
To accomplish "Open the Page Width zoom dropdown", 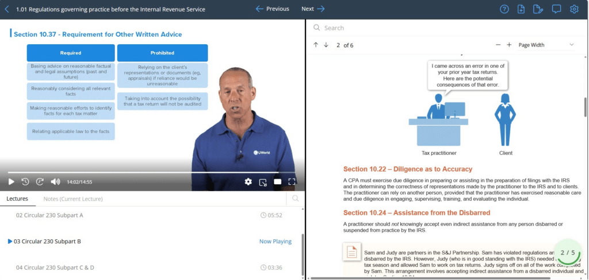I will (x=546, y=45).
